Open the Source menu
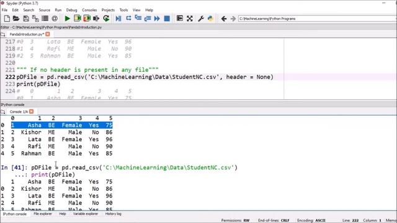397x223 pixels. [44, 10]
